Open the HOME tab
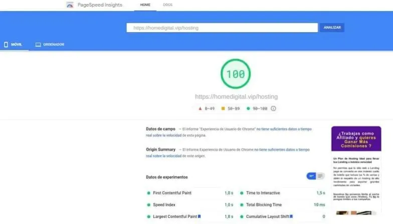The image size is (393, 224). click(x=145, y=5)
